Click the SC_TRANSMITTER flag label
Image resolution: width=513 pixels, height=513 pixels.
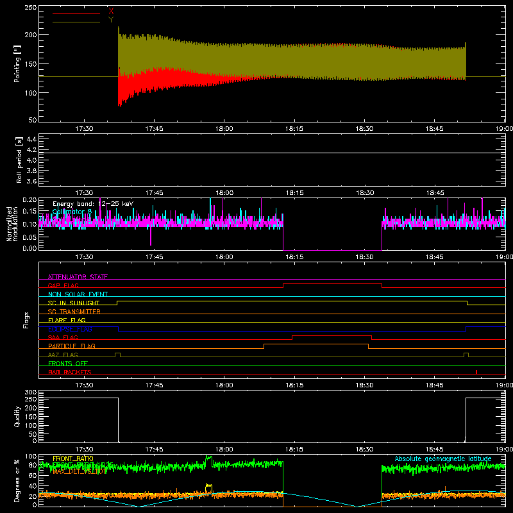pos(74,312)
